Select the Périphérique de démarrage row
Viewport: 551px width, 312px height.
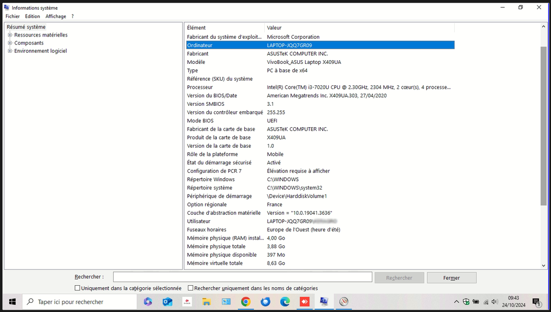click(x=320, y=197)
